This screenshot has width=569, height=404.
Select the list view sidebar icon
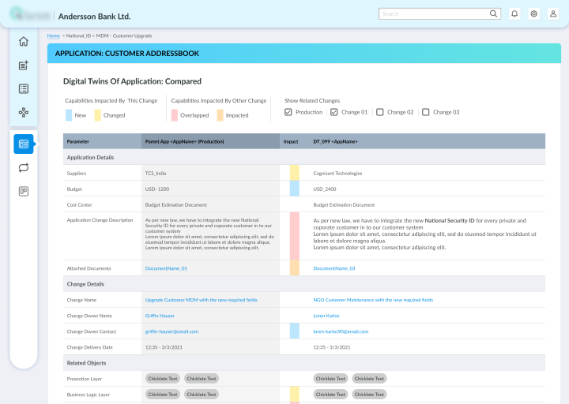point(24,88)
